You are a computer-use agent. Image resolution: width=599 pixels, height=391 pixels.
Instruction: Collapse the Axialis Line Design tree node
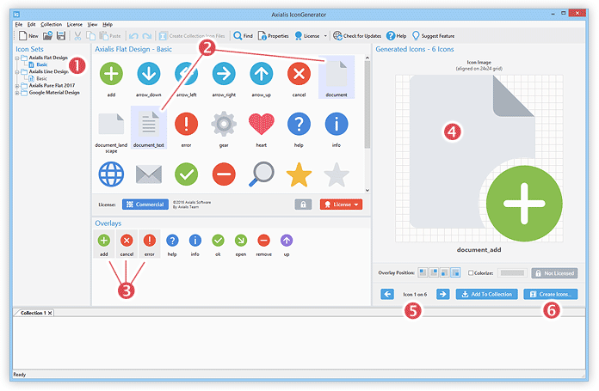point(17,71)
